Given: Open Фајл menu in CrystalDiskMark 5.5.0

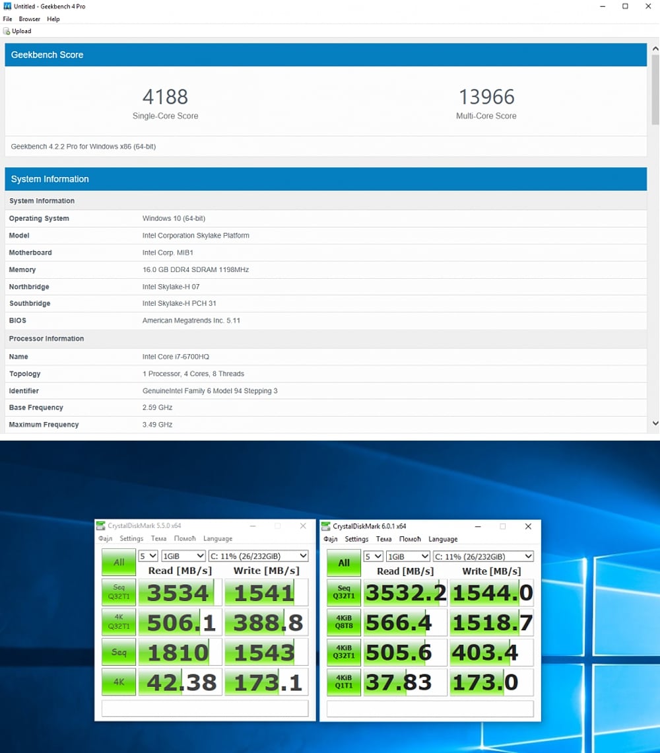Looking at the screenshot, I should pyautogui.click(x=105, y=539).
